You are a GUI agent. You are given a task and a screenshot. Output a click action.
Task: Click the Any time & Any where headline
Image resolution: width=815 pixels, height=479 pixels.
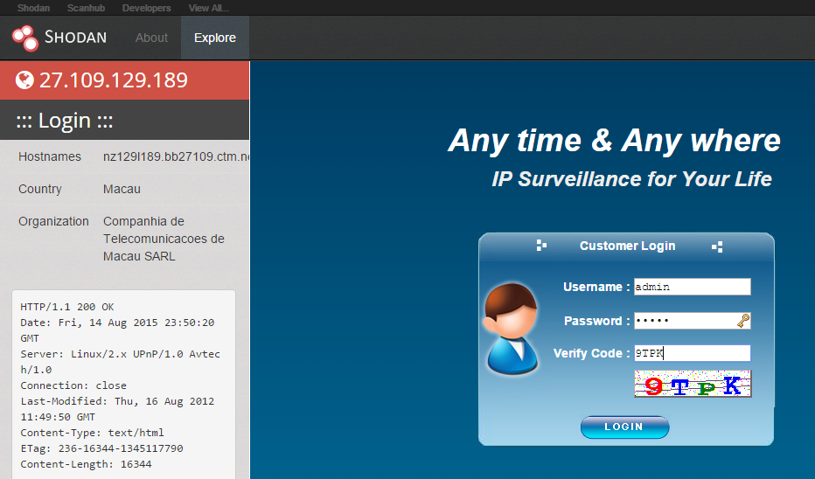614,140
